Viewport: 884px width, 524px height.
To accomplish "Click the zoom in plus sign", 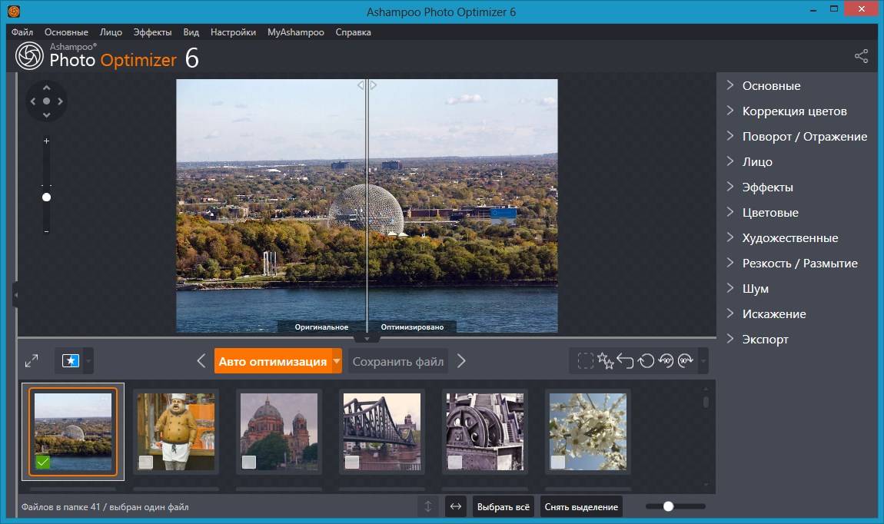I will coord(46,141).
